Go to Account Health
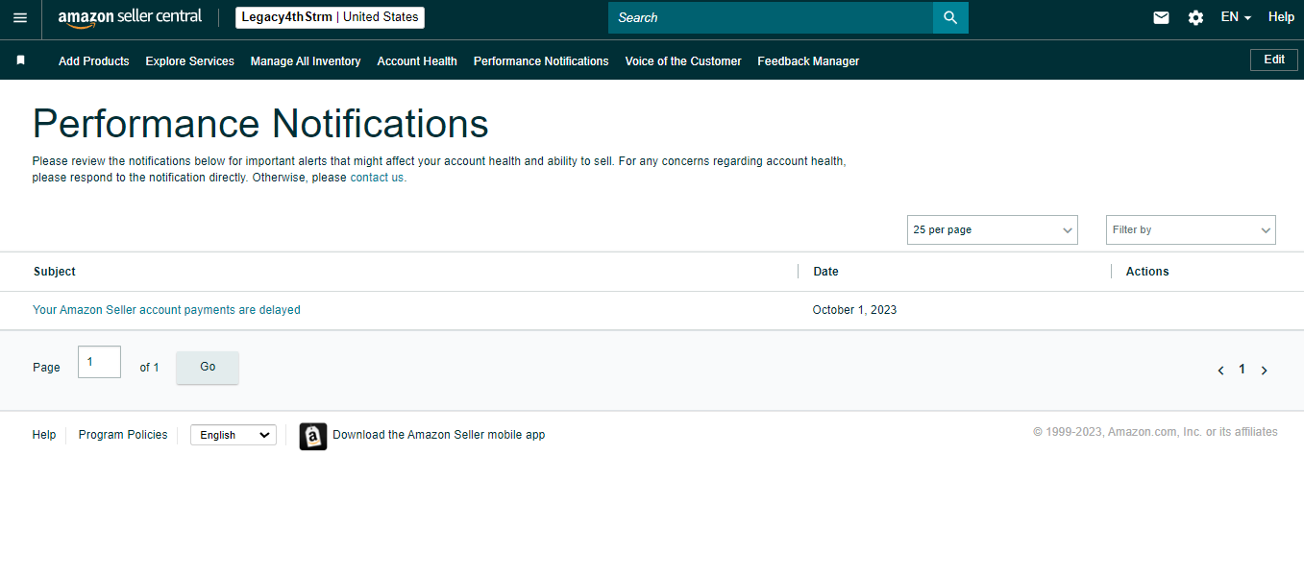The width and height of the screenshot is (1304, 575). [x=417, y=60]
